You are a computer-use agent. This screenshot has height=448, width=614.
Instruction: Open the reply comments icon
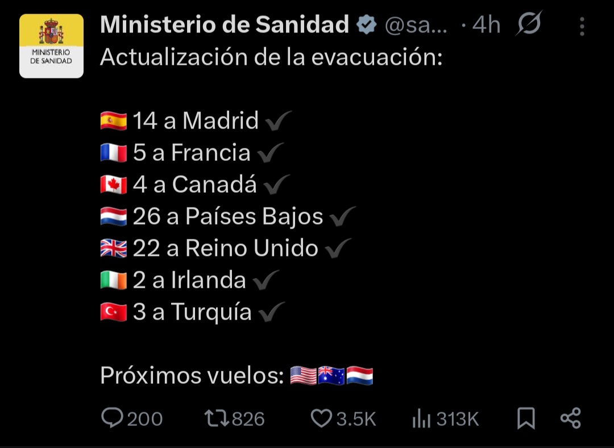coord(112,418)
